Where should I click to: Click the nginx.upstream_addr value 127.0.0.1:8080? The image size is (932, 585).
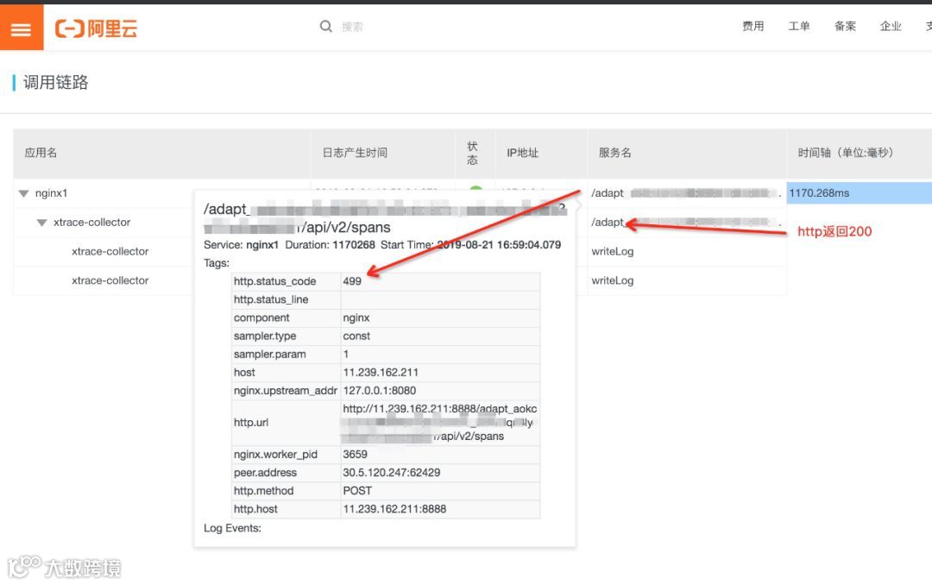379,391
